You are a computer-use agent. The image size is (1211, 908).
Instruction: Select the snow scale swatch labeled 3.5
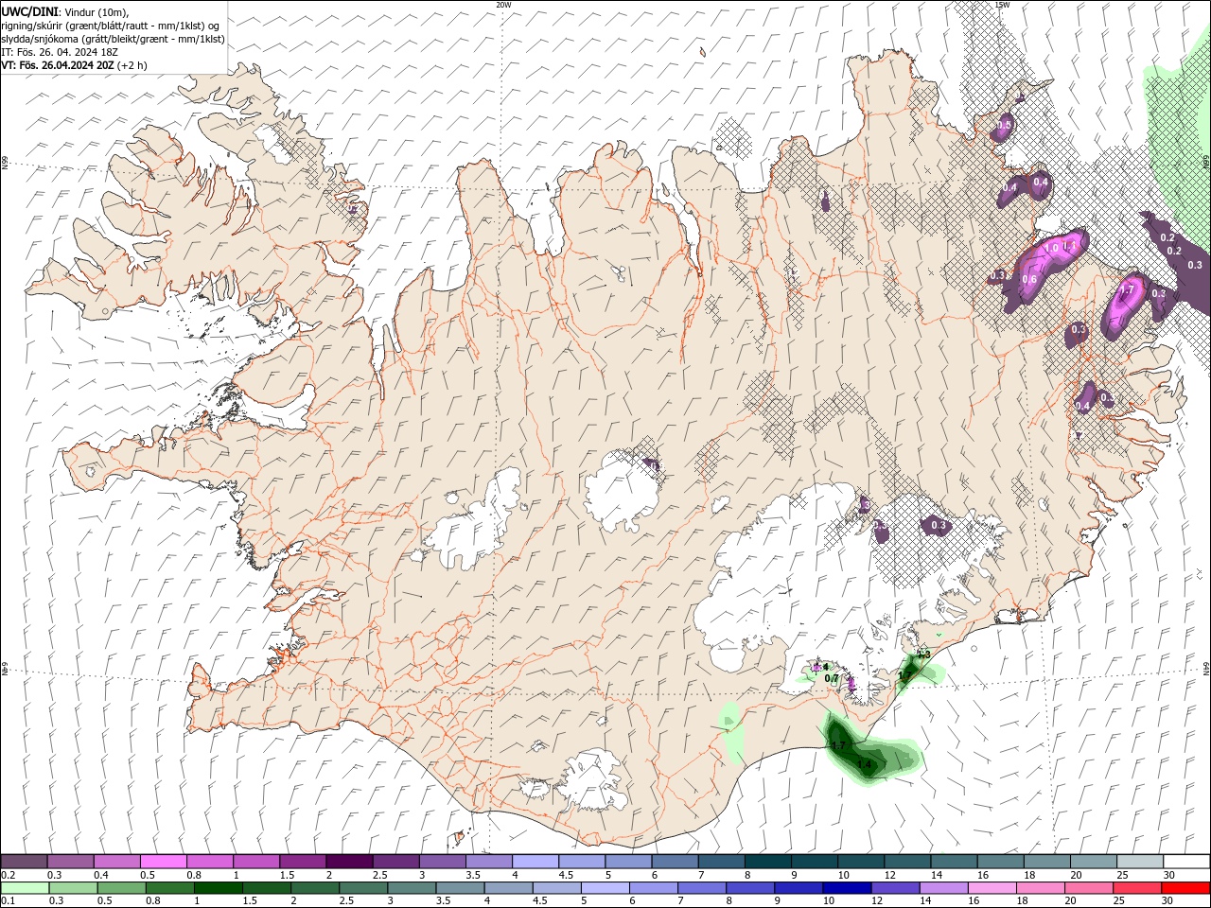pyautogui.click(x=488, y=862)
